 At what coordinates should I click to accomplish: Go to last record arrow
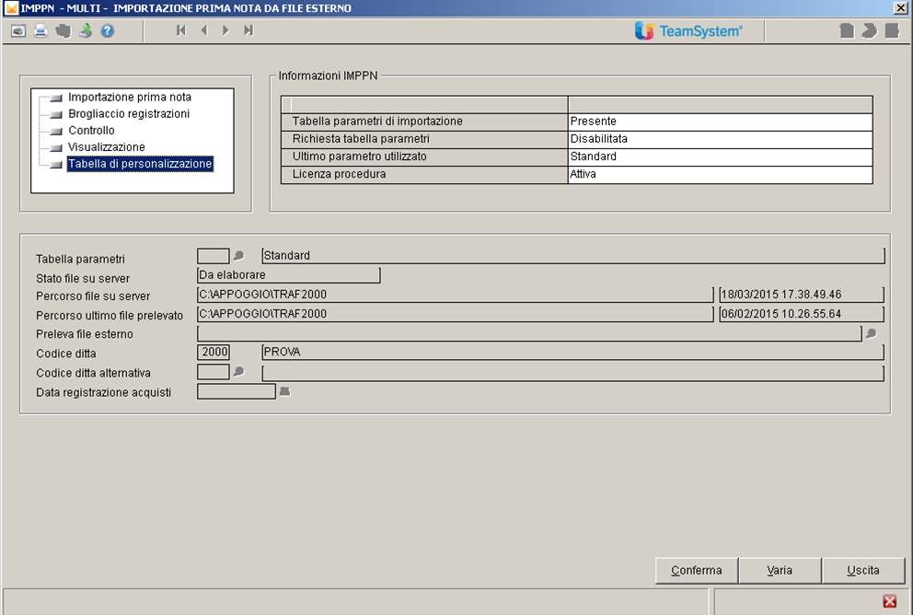(248, 30)
